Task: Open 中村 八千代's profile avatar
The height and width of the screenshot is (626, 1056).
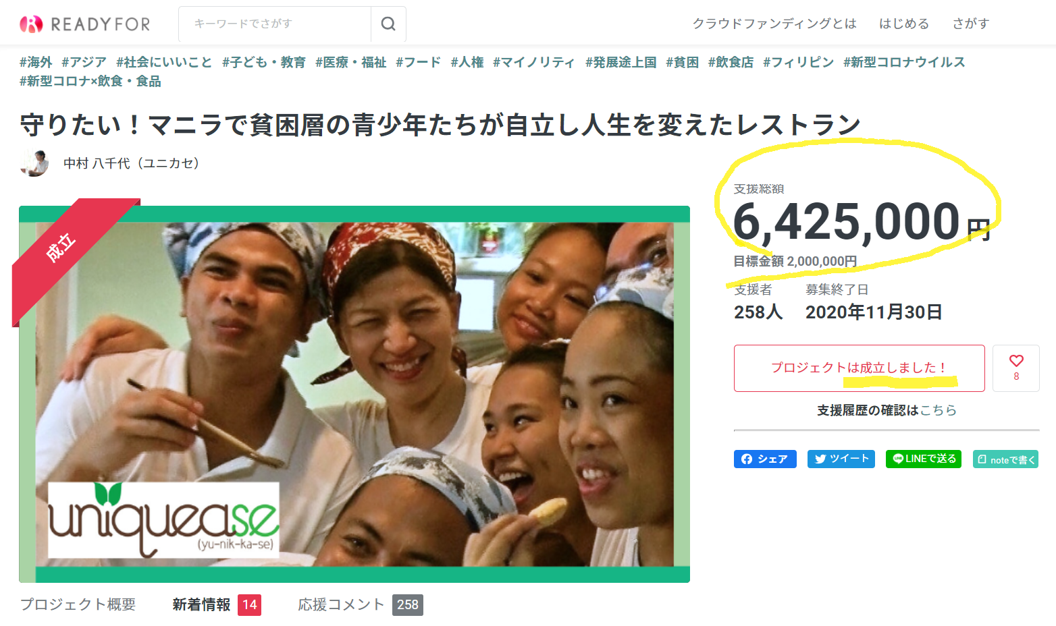Action: click(x=34, y=163)
